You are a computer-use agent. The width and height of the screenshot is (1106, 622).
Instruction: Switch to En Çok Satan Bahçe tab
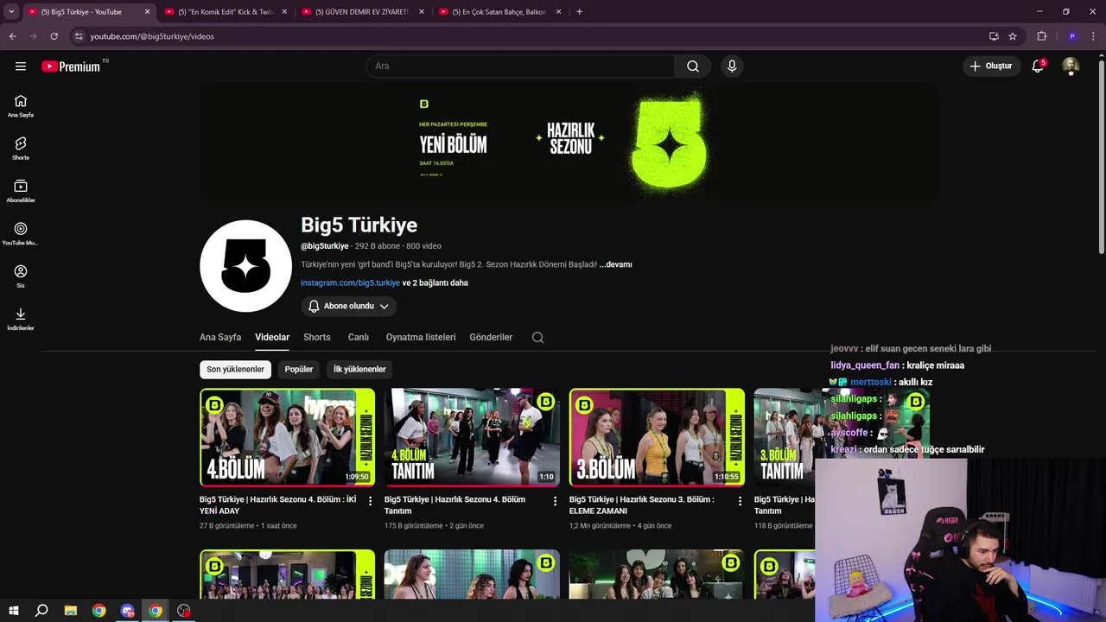click(500, 12)
